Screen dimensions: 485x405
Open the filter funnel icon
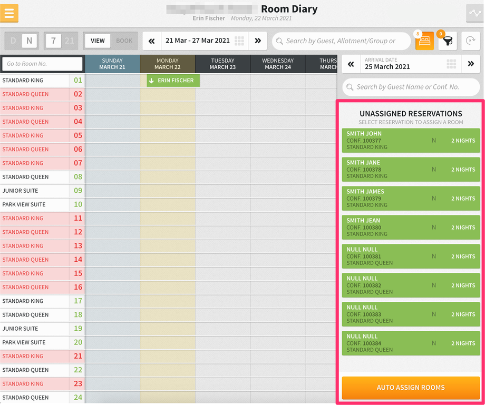click(448, 41)
